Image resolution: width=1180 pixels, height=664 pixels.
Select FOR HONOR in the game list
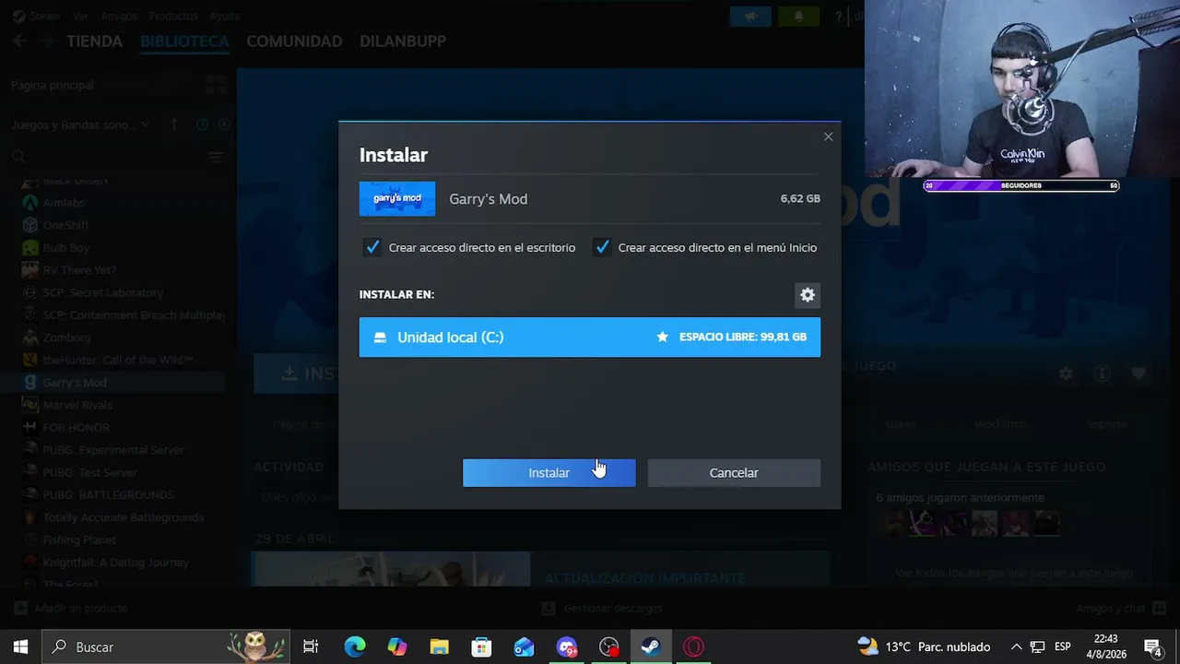[x=76, y=427]
